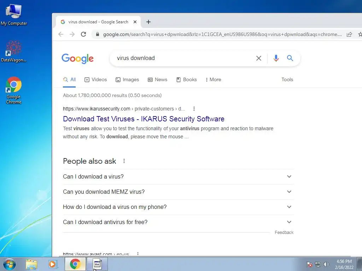362x271 pixels.
Task: Click the Feedback link
Action: (284, 233)
